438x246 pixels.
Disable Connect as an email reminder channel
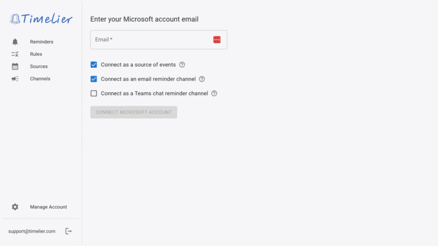click(x=94, y=79)
